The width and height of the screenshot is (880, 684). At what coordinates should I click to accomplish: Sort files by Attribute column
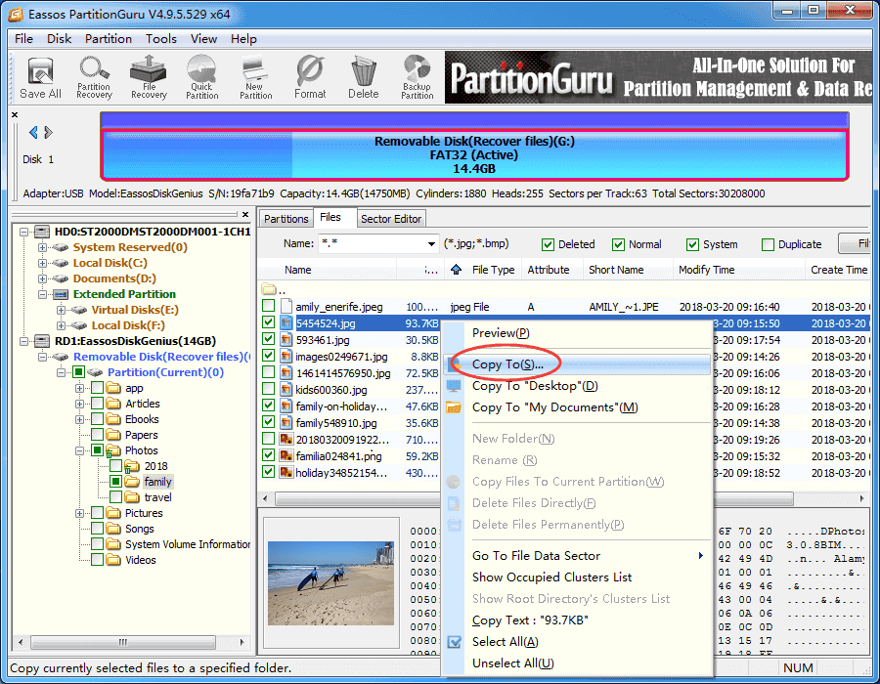coord(552,270)
